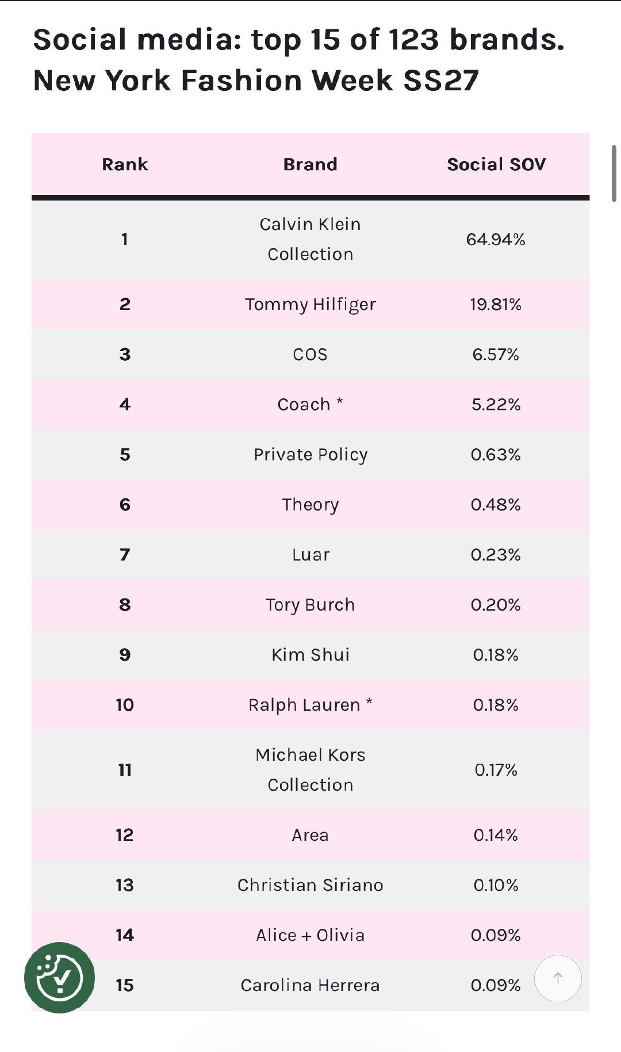Image resolution: width=621 pixels, height=1052 pixels.
Task: Click the green cookie consent icon
Action: [59, 977]
